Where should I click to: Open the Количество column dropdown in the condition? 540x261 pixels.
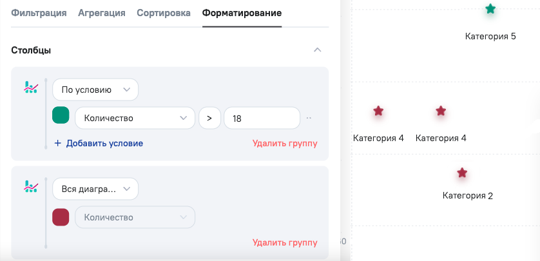click(135, 118)
